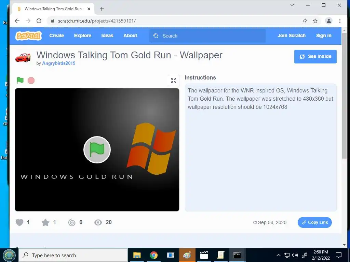
Task: Click the Instructions heading
Action: click(200, 77)
